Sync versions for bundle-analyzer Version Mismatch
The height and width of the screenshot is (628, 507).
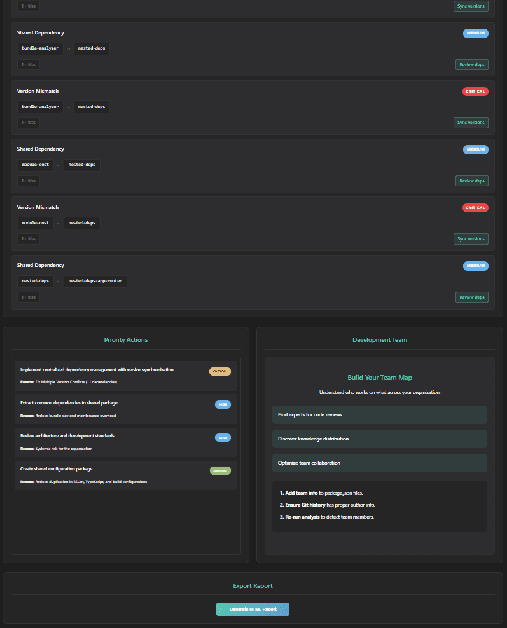[x=471, y=123]
